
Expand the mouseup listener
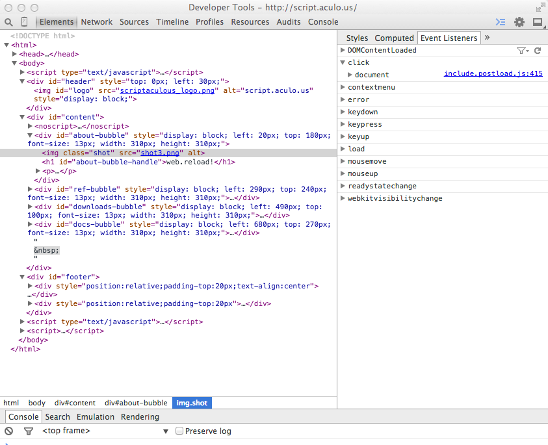coord(343,173)
